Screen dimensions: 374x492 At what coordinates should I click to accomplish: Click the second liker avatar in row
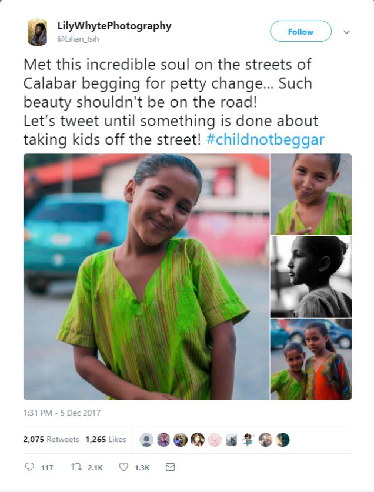click(x=164, y=440)
